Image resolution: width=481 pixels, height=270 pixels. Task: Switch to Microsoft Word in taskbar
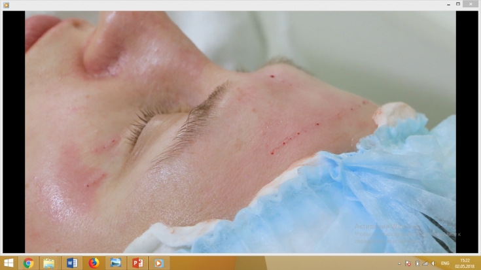tap(71, 263)
